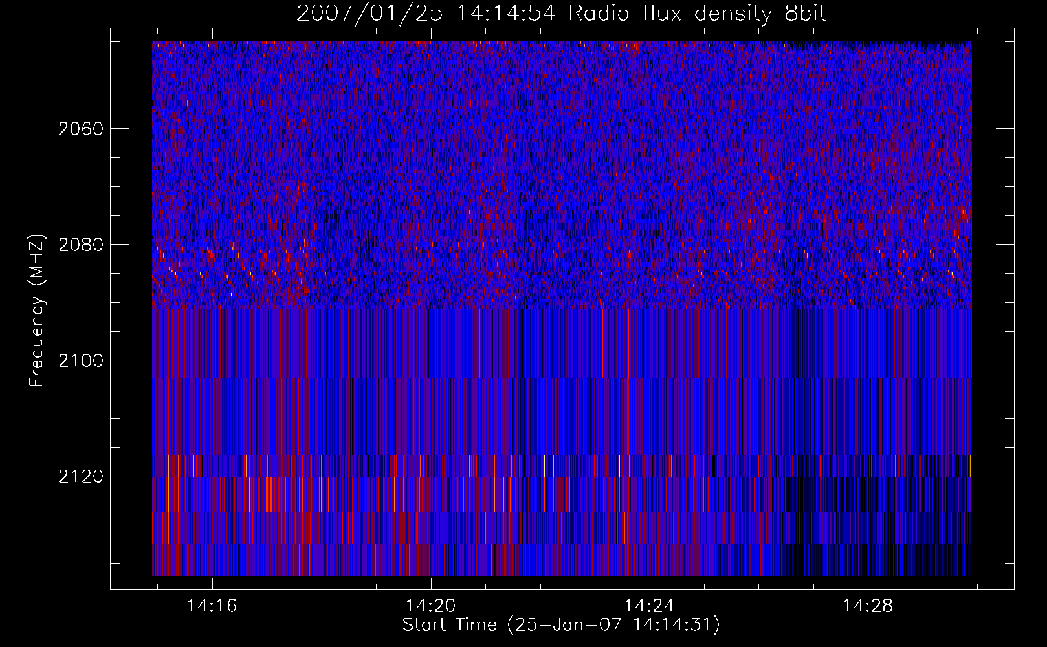
Task: Select the 2060 frequency axis label
Action: click(81, 129)
